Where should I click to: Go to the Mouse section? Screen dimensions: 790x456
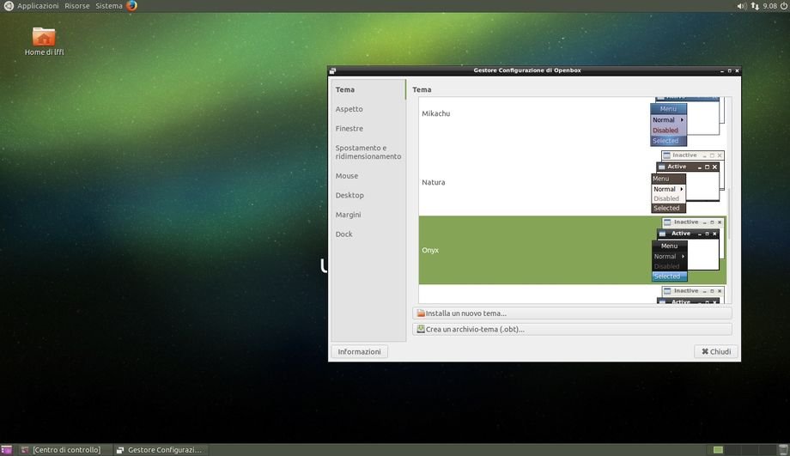[347, 176]
